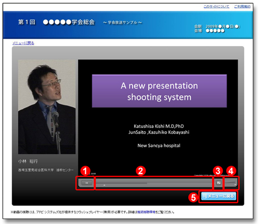Click the speaker name 小林 裕行

(x=28, y=161)
